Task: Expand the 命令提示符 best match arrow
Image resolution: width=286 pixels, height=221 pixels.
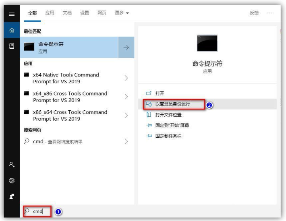Action: [x=126, y=48]
